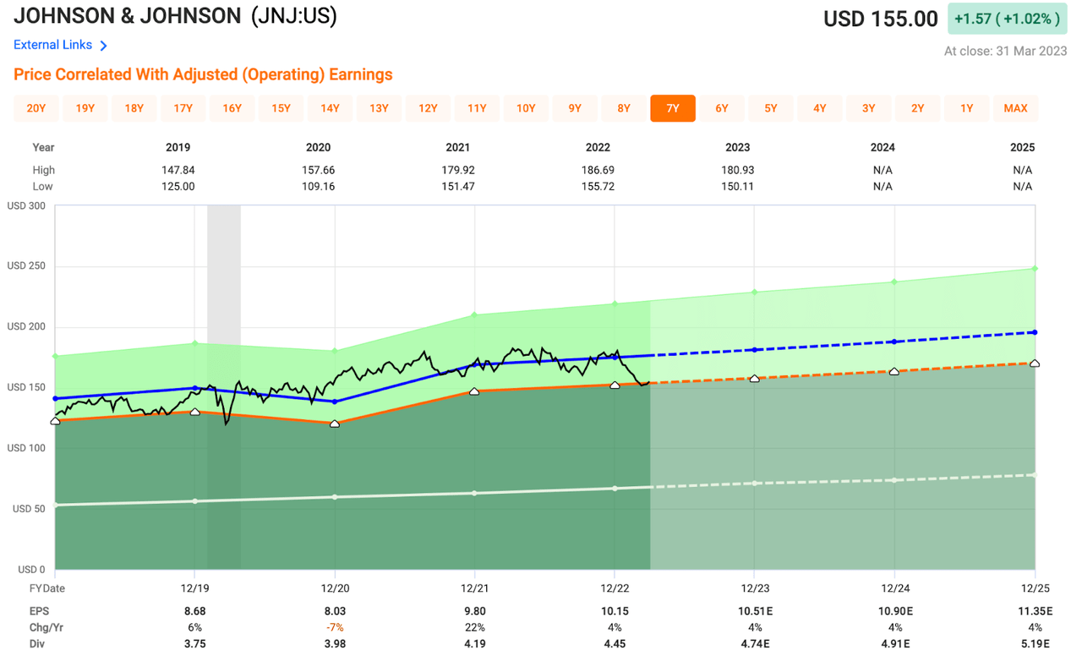Select the 12Y time range tab
Viewport: 1082px width, 656px height.
428,108
